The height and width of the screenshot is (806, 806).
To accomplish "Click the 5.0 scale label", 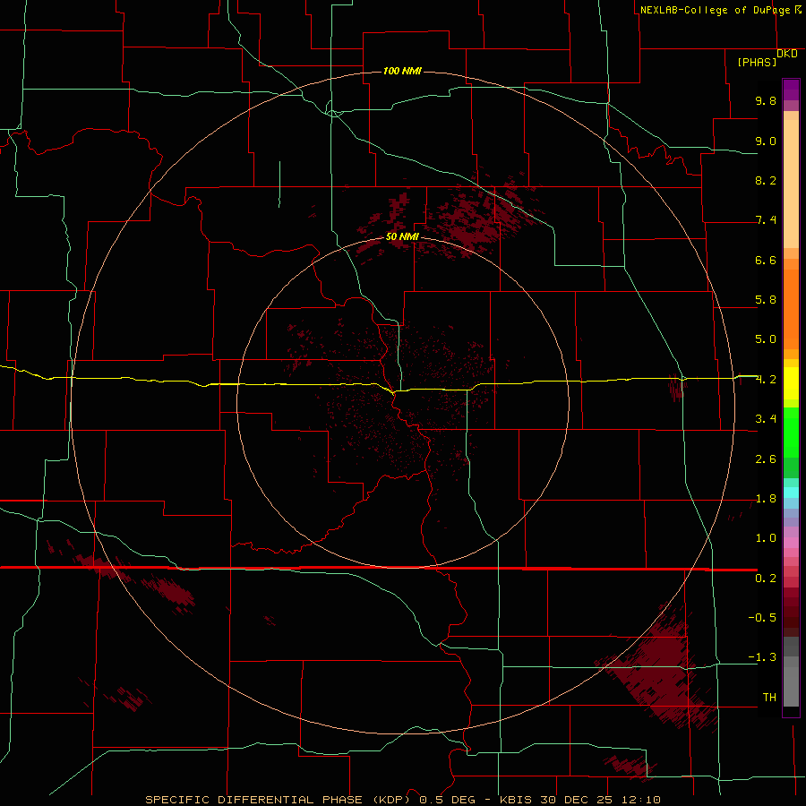I will 766,339.
